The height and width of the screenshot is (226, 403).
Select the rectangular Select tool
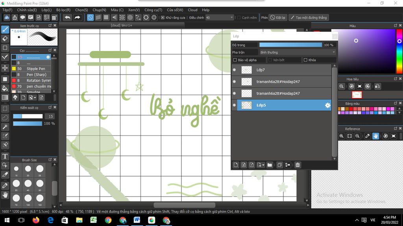5,109
